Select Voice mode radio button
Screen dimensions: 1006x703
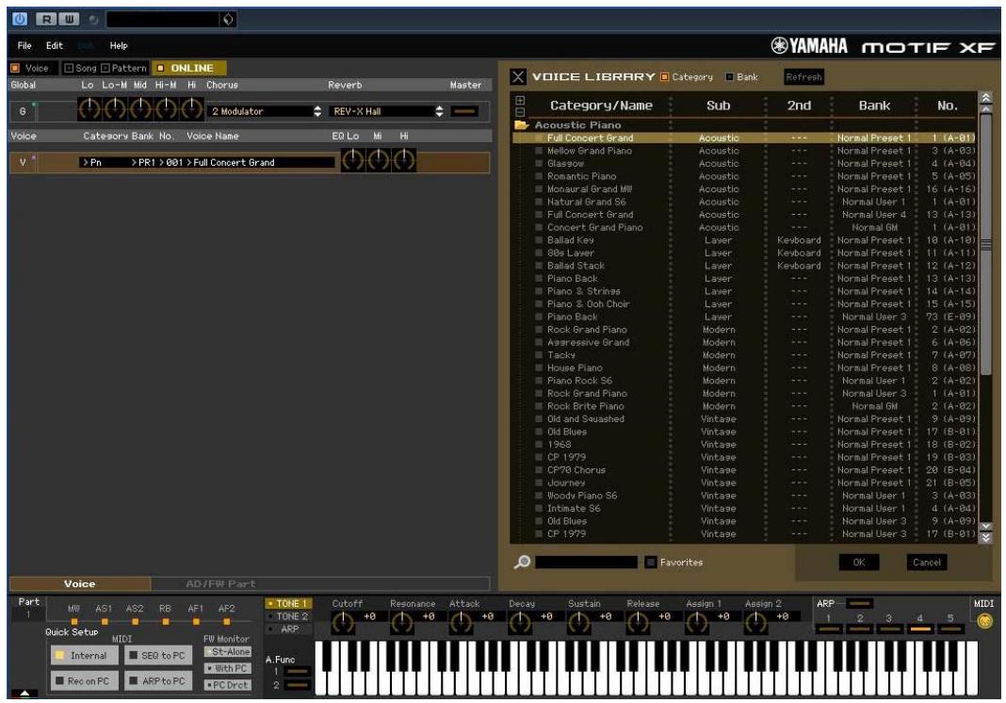[x=15, y=68]
